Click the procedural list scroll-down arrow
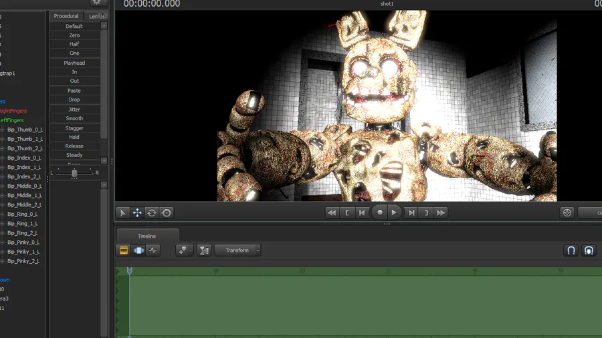The height and width of the screenshot is (338, 602). pyautogui.click(x=104, y=160)
